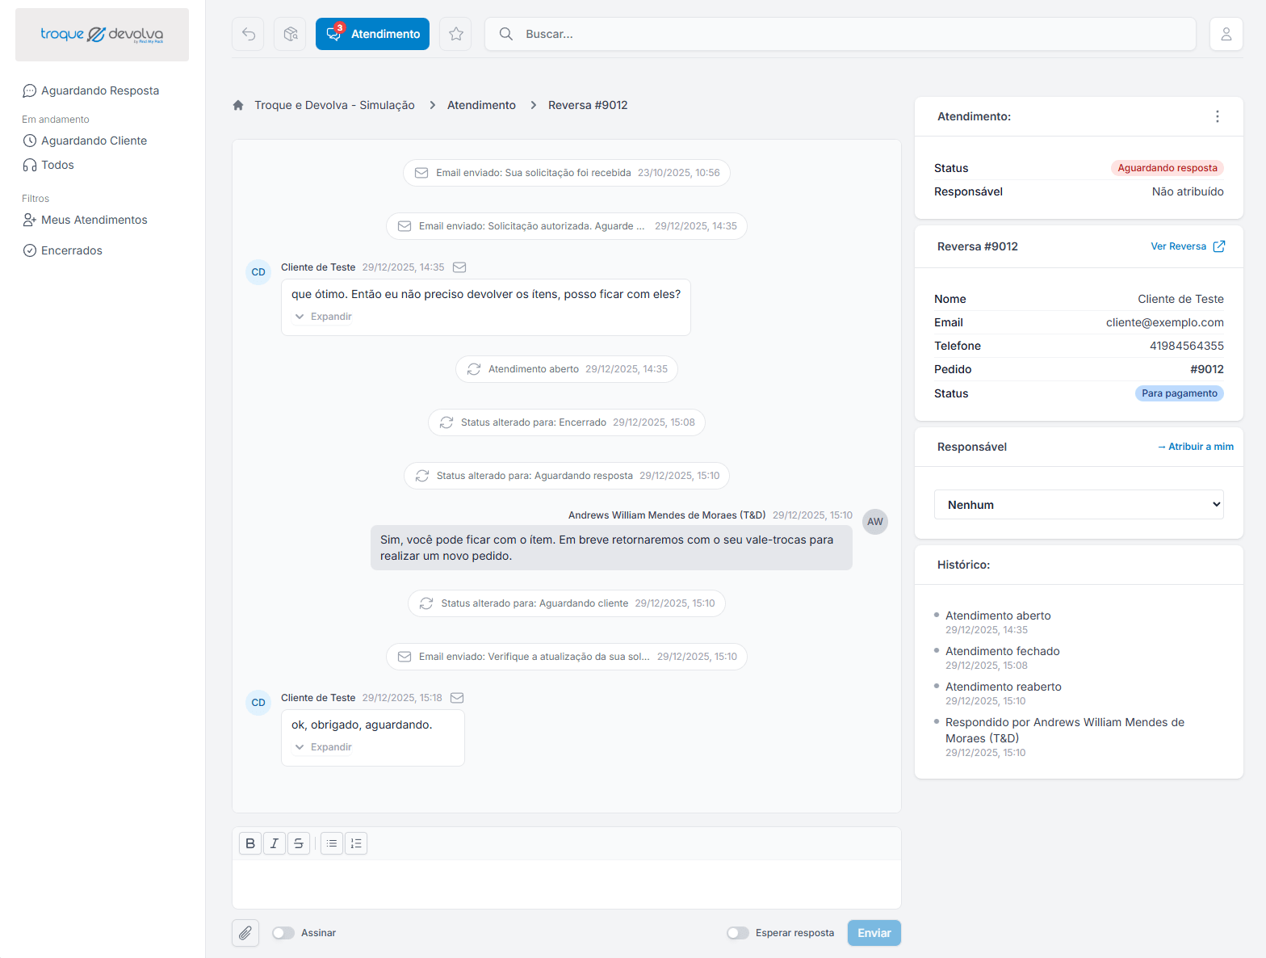
Task: Expand the message 'que ótimo. Então eu não preciso'
Action: tap(324, 317)
